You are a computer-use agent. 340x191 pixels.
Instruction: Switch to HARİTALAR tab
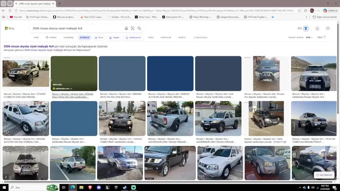tap(166, 38)
